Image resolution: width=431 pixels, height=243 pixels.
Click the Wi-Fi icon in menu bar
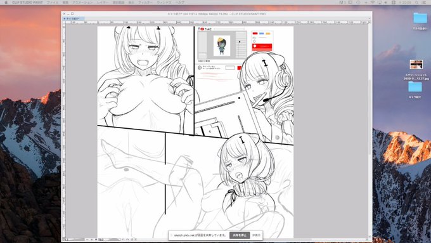pyautogui.click(x=373, y=2)
